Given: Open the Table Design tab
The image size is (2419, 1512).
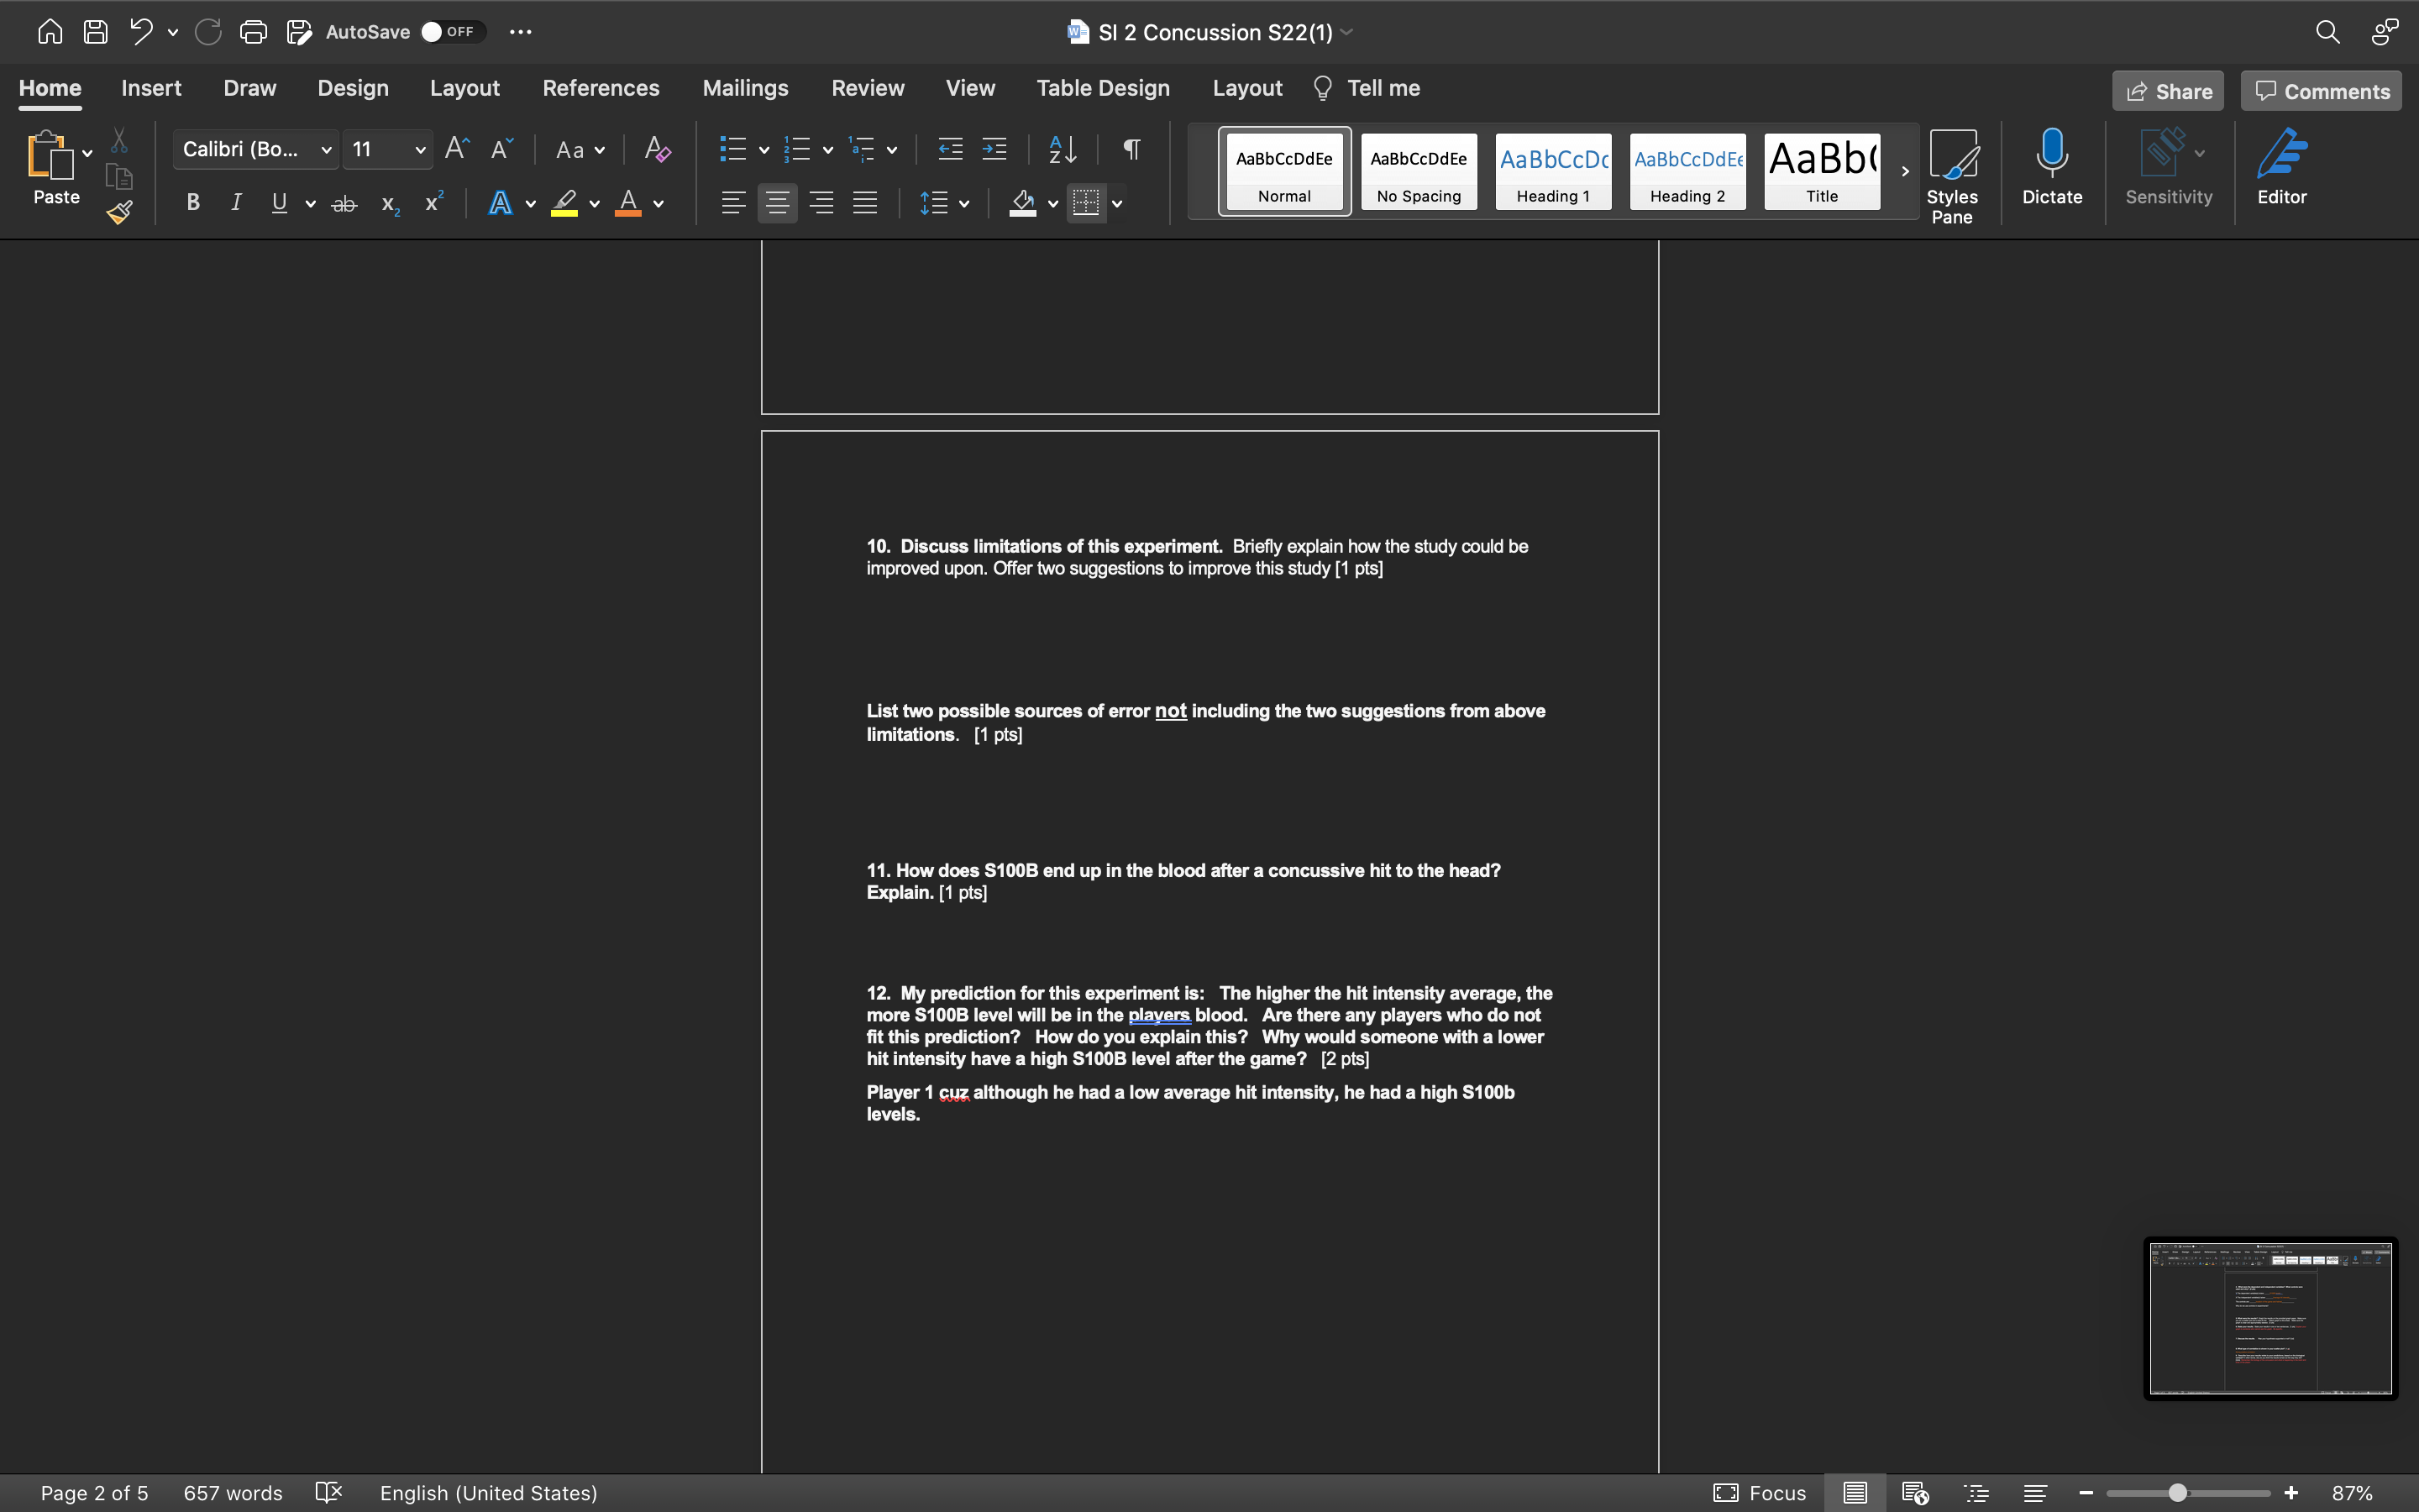Looking at the screenshot, I should 1103,88.
